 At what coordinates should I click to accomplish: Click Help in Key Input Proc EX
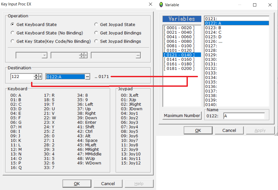click(x=139, y=184)
